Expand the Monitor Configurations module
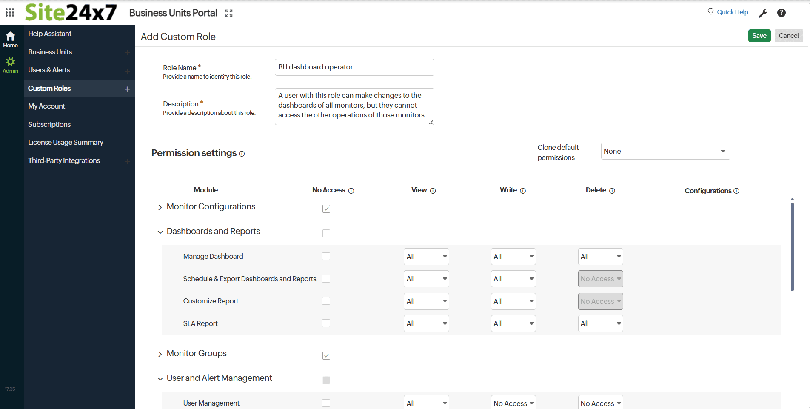Image resolution: width=810 pixels, height=409 pixels. 160,207
